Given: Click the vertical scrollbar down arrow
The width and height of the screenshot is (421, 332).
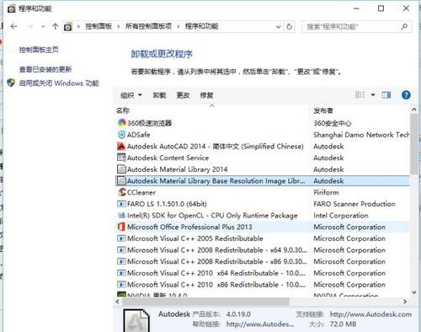Looking at the screenshot, I should coord(413,292).
